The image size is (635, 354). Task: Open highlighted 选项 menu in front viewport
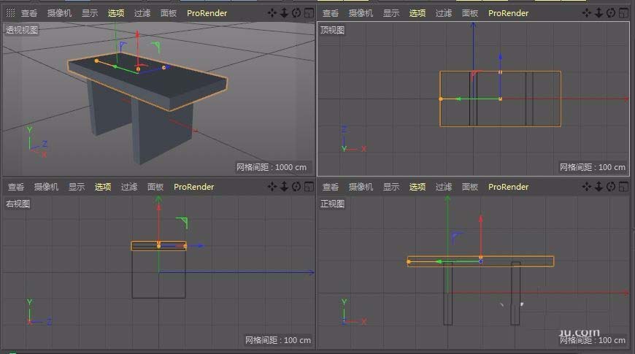pyautogui.click(x=417, y=187)
